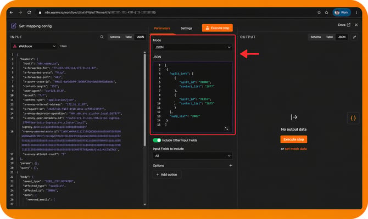The height and width of the screenshot is (219, 368).
Task: Switch INPUT view to Table
Action: tap(129, 37)
